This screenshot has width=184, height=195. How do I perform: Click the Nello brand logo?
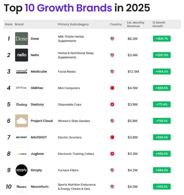click(21, 55)
